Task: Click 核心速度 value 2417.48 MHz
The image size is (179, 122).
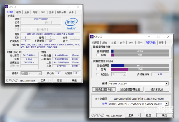Action: 29,55
